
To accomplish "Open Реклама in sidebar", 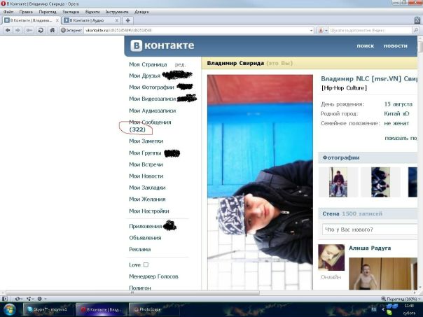I will 140,249.
